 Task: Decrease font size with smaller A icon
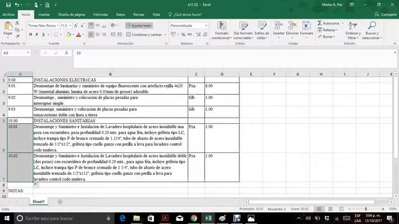point(82,26)
